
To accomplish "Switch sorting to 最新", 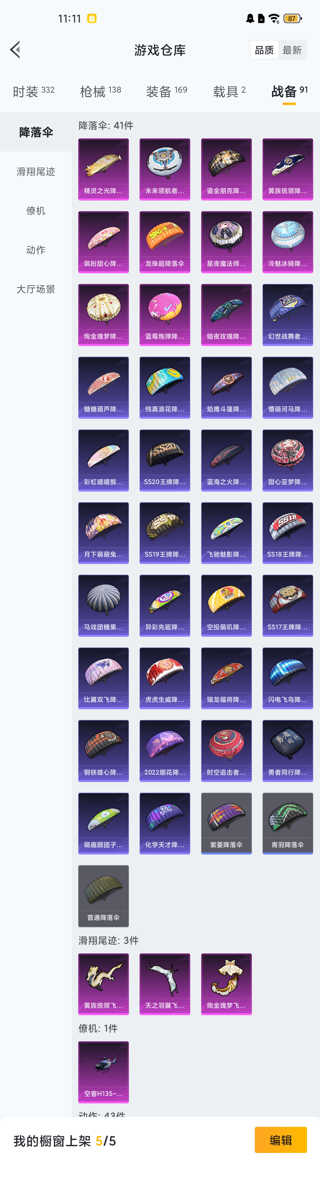I will [x=292, y=50].
